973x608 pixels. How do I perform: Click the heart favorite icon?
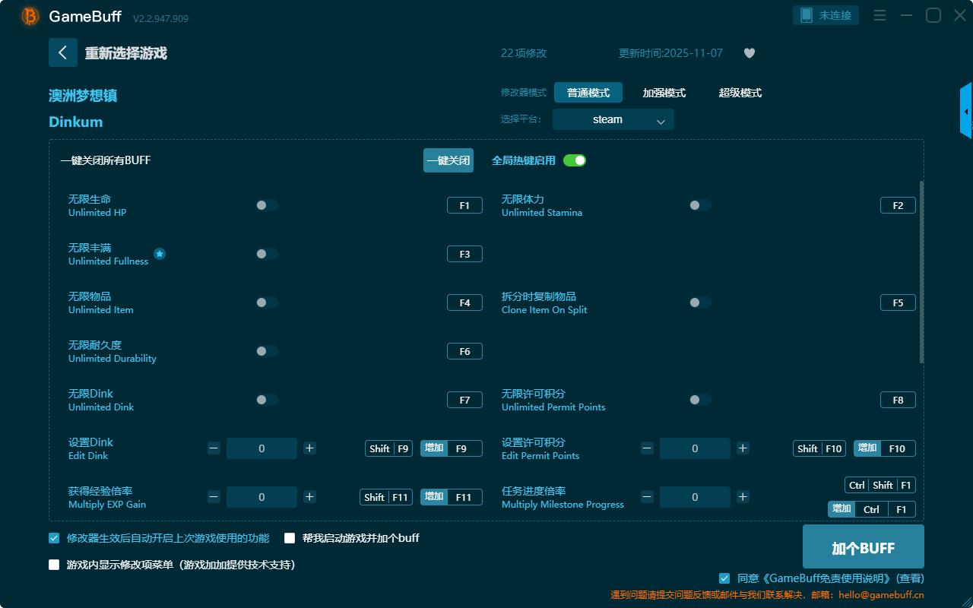point(749,53)
